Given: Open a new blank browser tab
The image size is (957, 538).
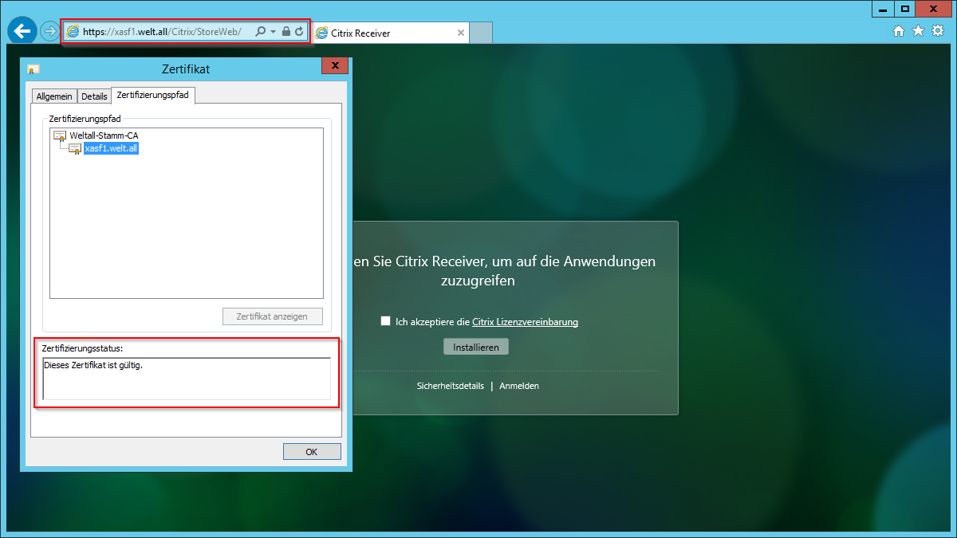Looking at the screenshot, I should [481, 33].
